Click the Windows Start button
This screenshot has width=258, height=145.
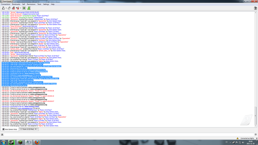pos(3,142)
